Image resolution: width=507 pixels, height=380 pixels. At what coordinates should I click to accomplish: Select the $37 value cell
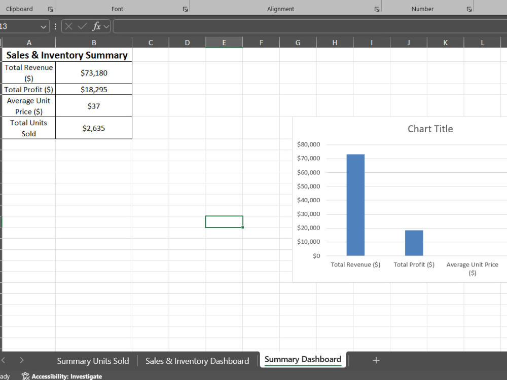[94, 106]
